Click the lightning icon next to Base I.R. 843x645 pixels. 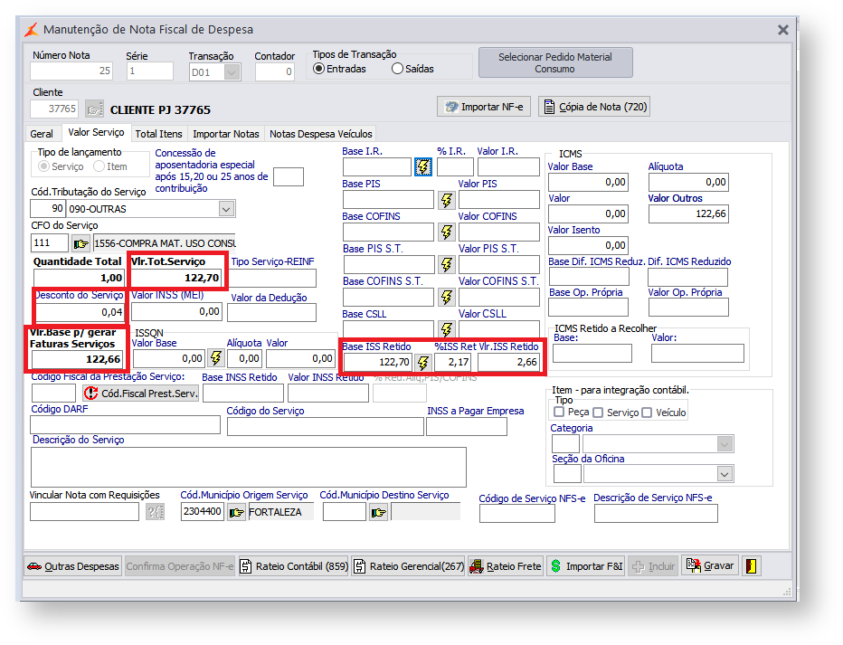[x=423, y=167]
